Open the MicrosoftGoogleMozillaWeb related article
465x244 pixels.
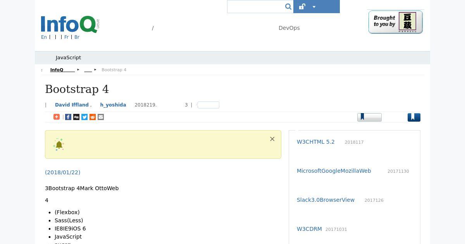tap(334, 171)
